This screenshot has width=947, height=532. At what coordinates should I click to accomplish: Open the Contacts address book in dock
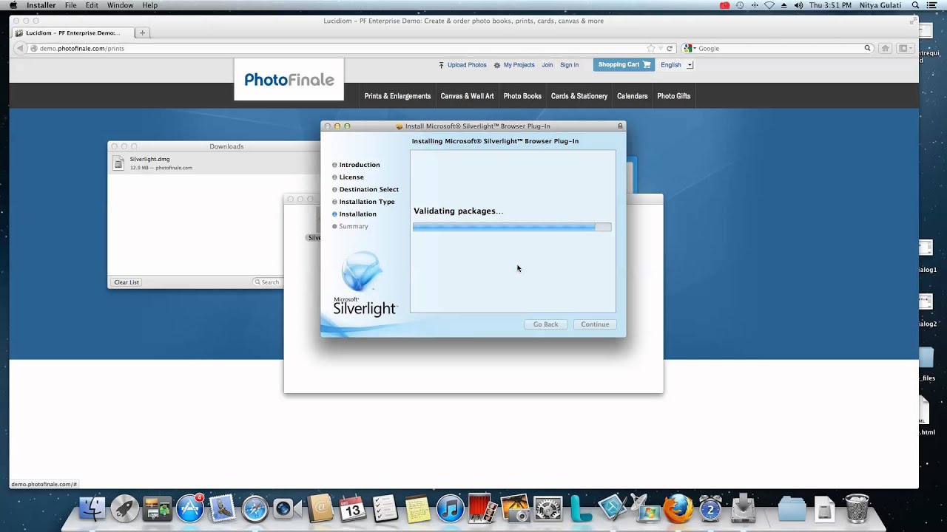(x=320, y=508)
